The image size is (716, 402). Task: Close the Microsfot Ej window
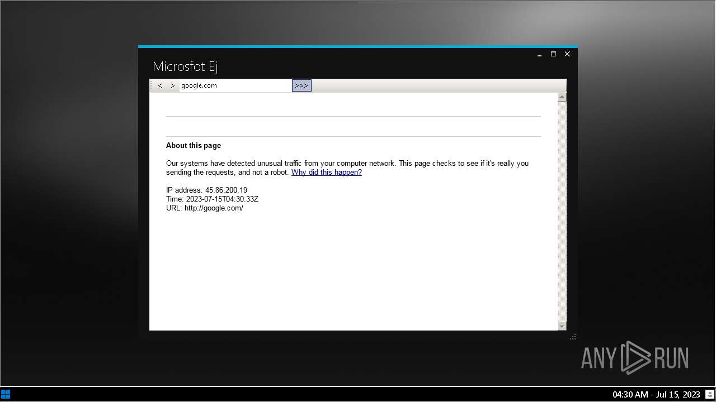coord(567,54)
